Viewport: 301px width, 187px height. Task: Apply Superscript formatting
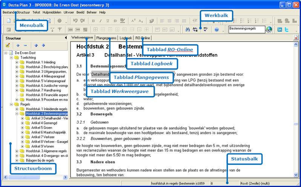pyautogui.click(x=134, y=21)
